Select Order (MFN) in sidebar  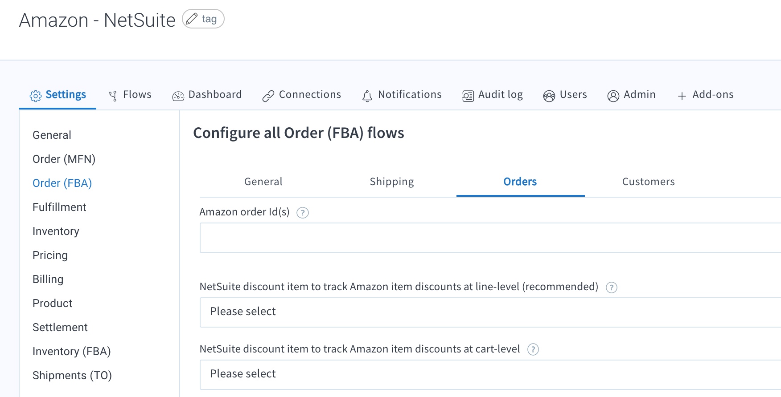tap(64, 159)
